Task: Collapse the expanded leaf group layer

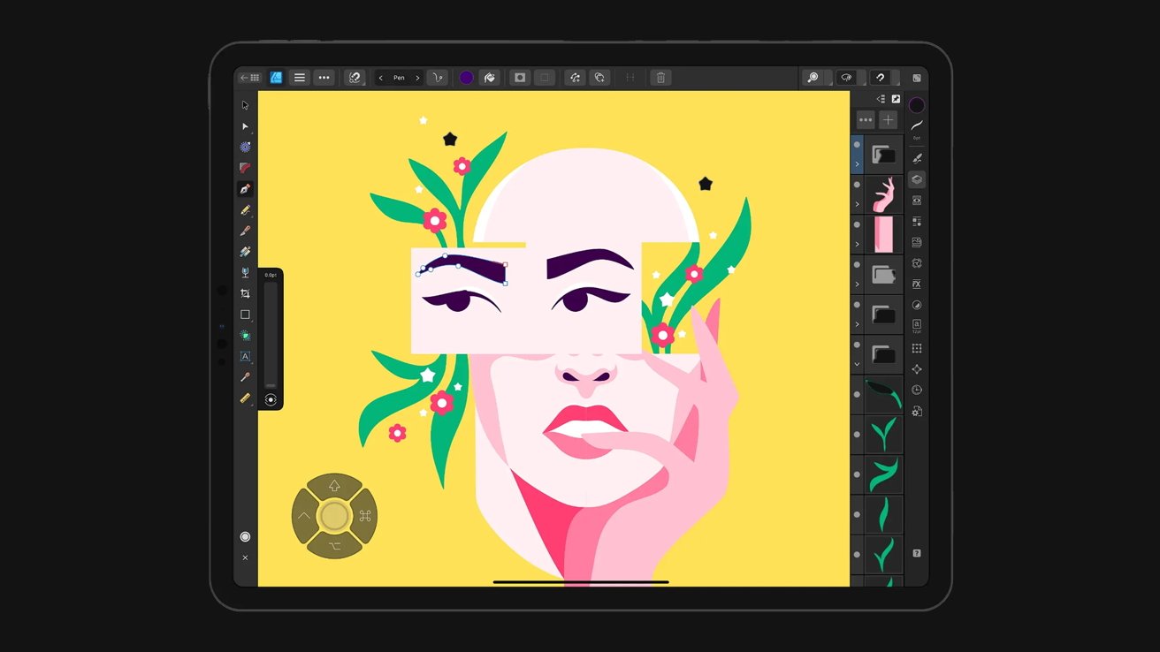Action: (x=857, y=364)
